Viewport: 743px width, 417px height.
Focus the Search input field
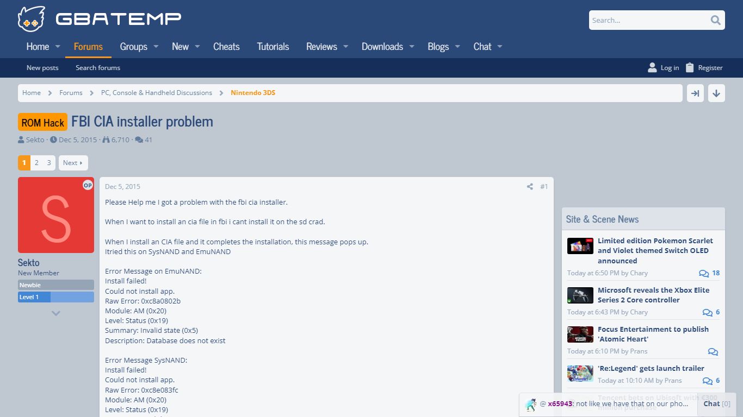tap(649, 20)
